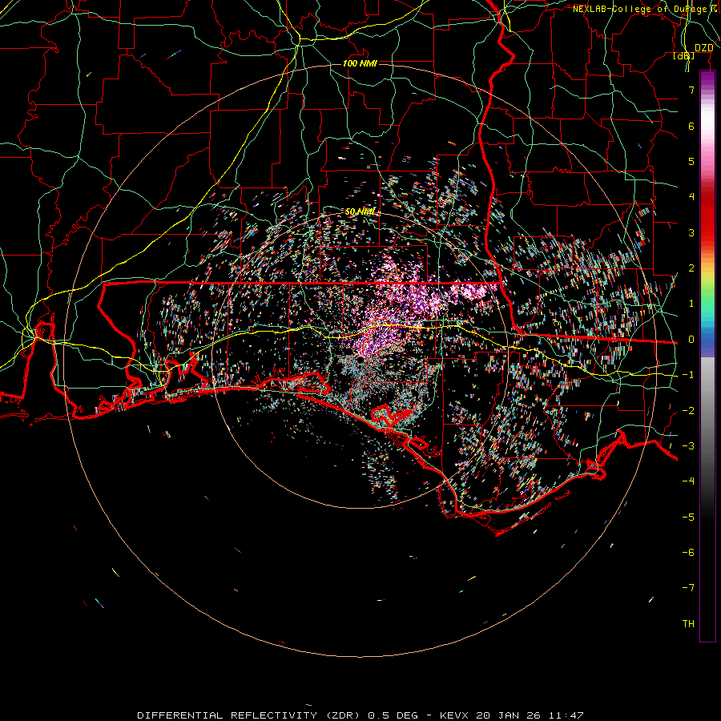Click the -3 value on the scale
The image size is (721, 721).
click(x=688, y=446)
